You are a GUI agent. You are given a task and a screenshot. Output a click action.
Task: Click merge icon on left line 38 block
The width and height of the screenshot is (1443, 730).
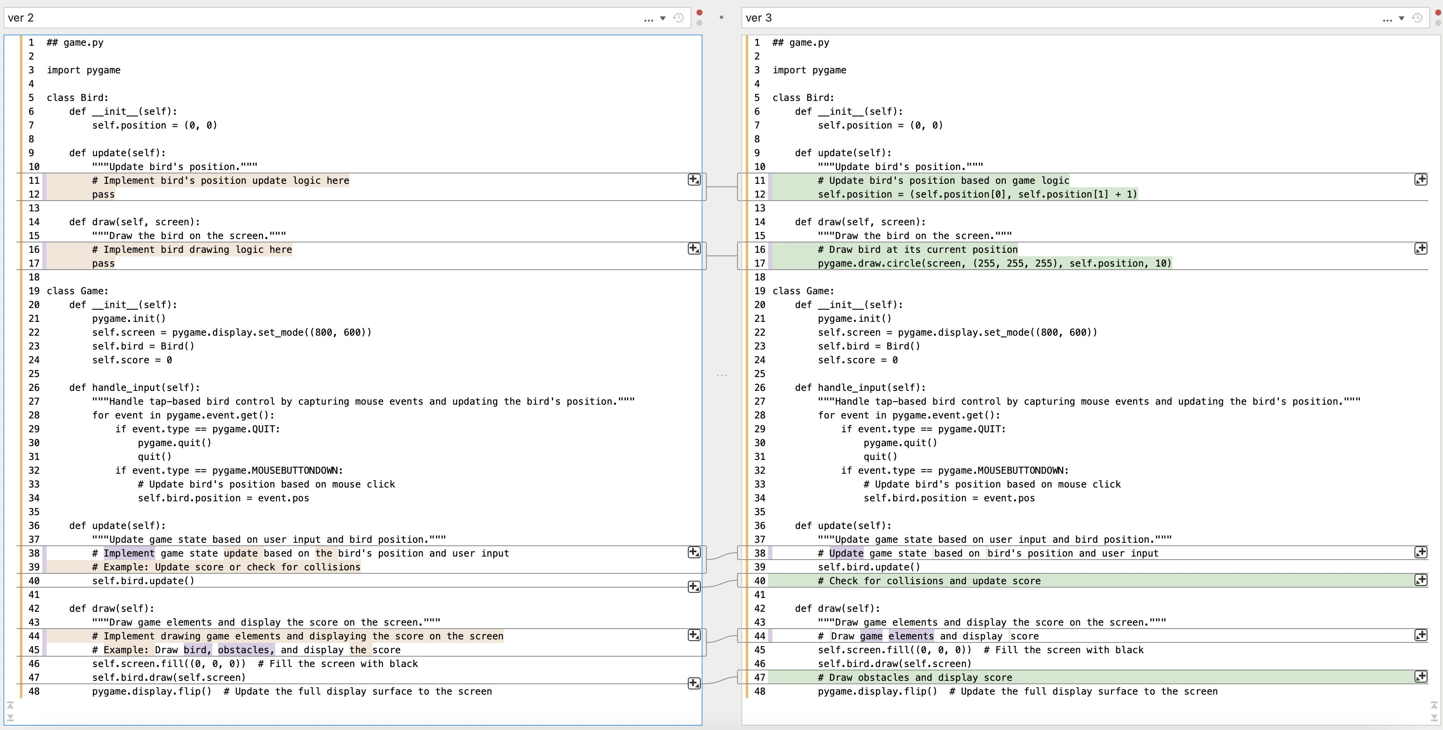pyautogui.click(x=694, y=552)
